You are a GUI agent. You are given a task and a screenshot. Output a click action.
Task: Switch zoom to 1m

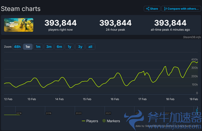pyautogui.click(x=38, y=47)
